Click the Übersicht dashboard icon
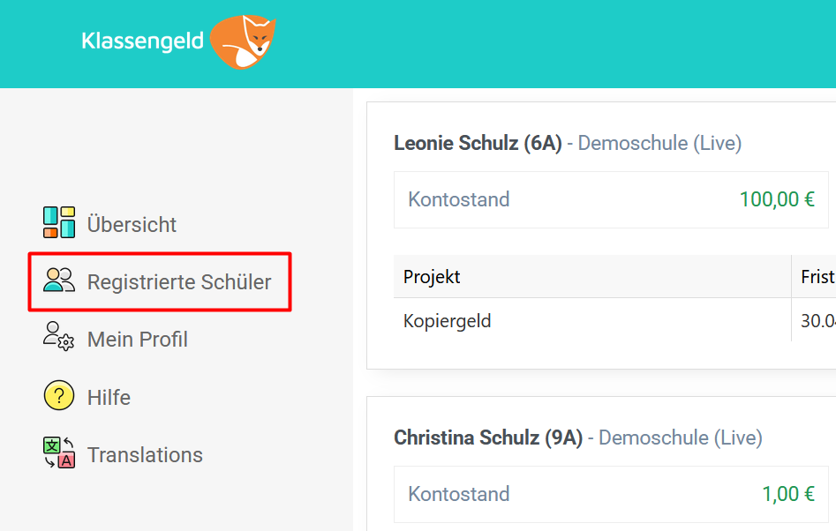This screenshot has width=836, height=531. click(59, 222)
